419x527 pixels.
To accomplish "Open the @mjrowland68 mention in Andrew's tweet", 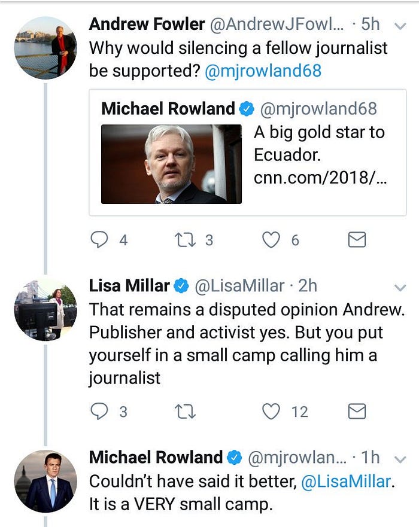I will tap(263, 71).
